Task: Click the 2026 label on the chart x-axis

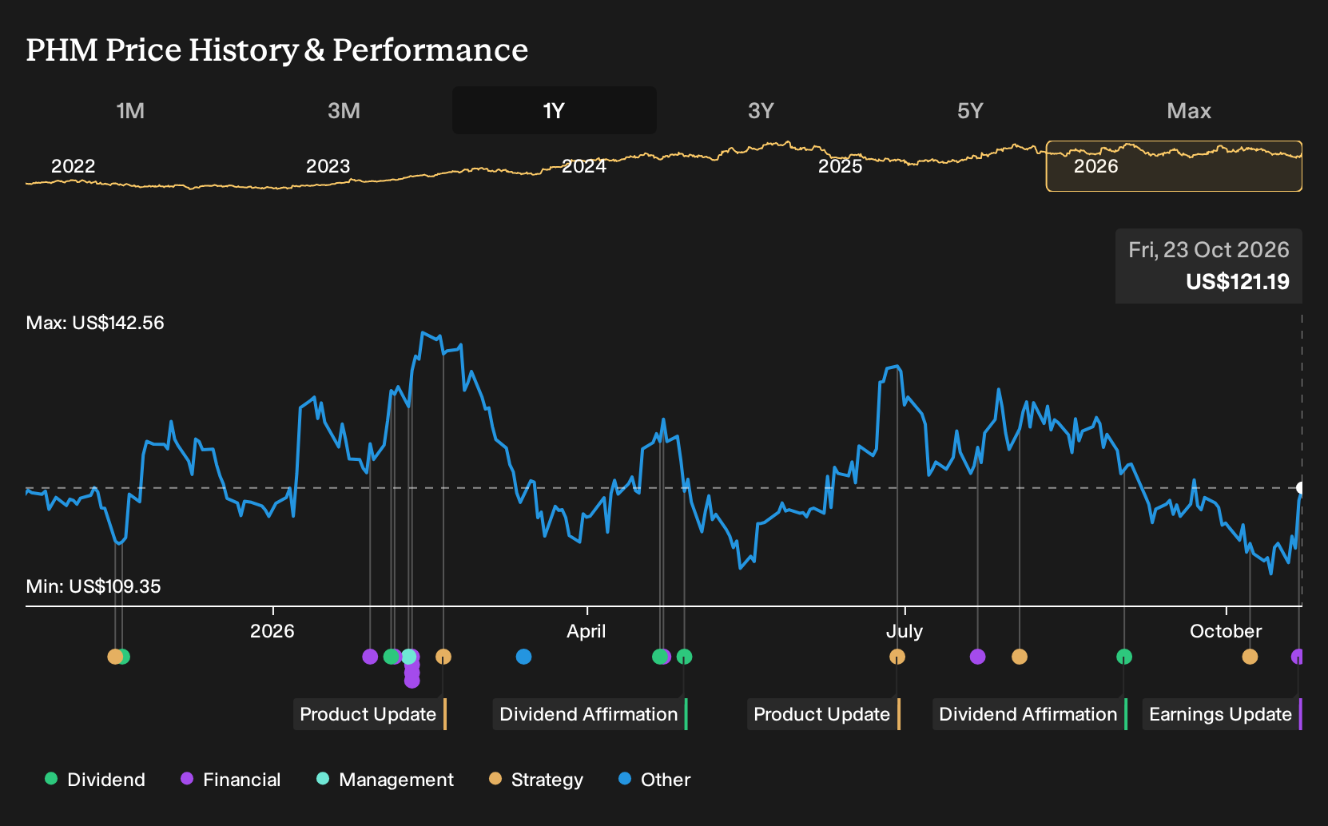Action: point(272,631)
